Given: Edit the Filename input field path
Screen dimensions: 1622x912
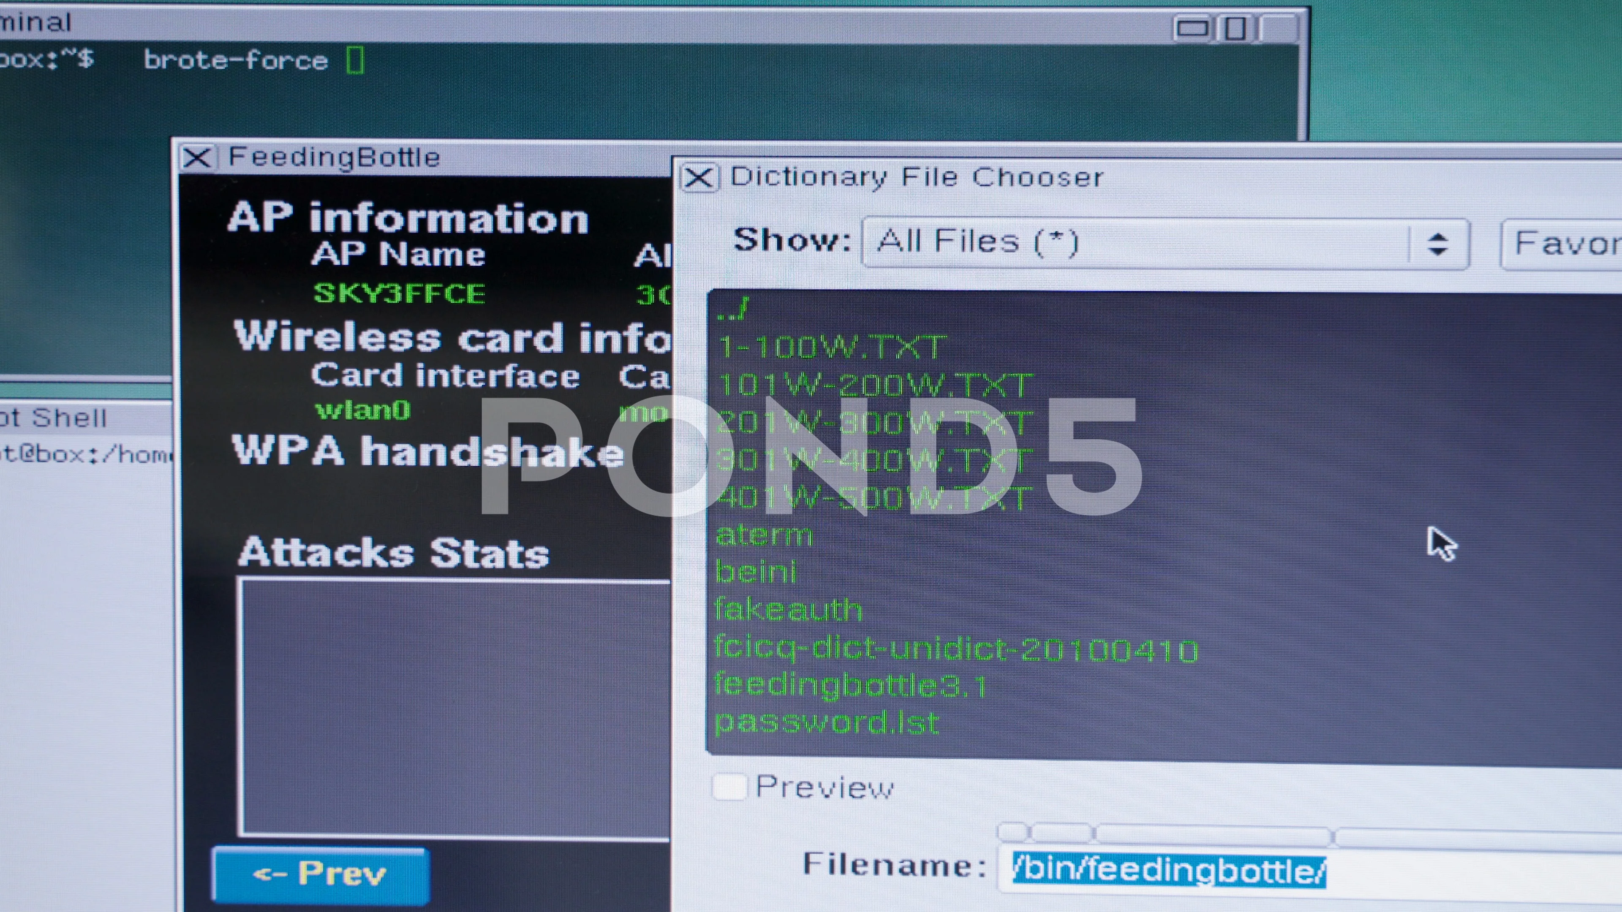Looking at the screenshot, I should pyautogui.click(x=1170, y=871).
